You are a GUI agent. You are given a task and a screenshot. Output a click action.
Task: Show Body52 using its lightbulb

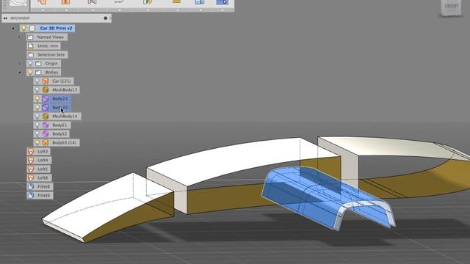[37, 133]
